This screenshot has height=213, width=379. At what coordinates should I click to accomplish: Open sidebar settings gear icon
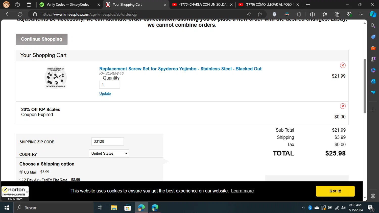[x=373, y=196]
